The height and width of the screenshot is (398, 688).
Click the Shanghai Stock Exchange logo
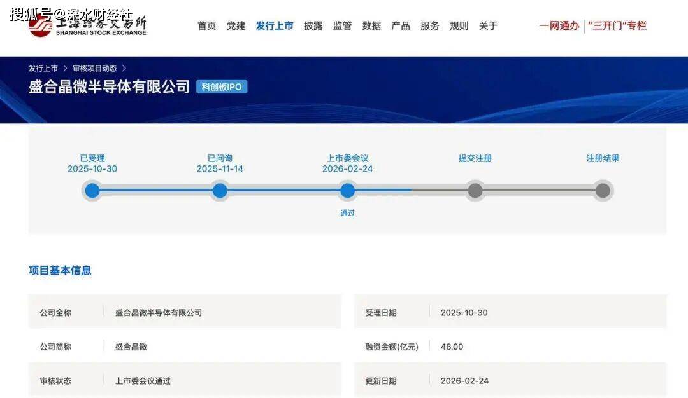click(87, 25)
